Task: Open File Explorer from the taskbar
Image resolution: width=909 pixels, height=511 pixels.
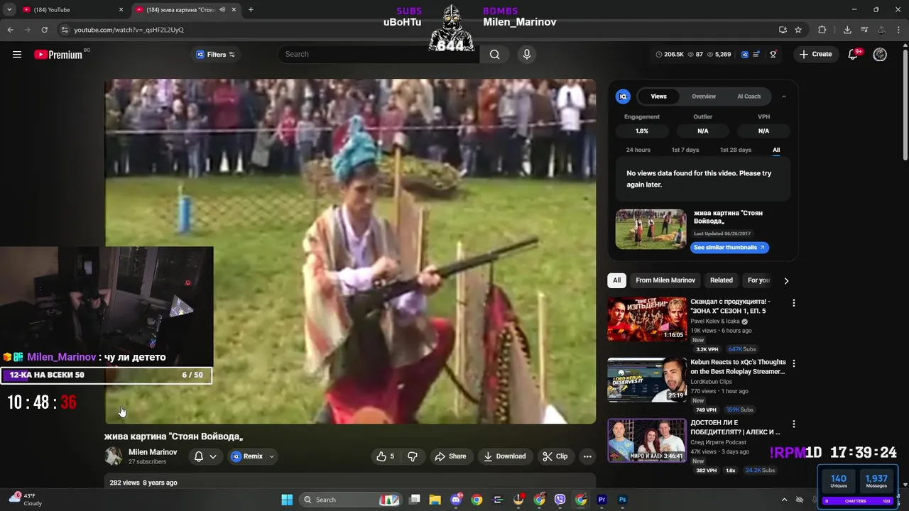Action: (435, 500)
